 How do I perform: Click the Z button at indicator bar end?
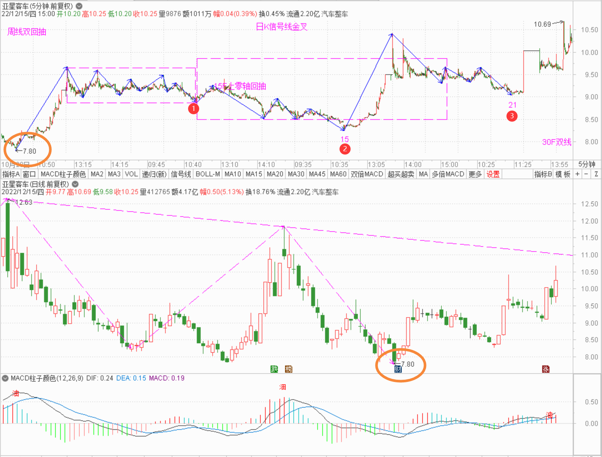[x=596, y=174]
